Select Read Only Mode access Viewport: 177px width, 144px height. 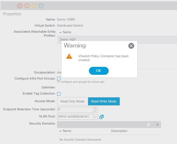pos(73,101)
